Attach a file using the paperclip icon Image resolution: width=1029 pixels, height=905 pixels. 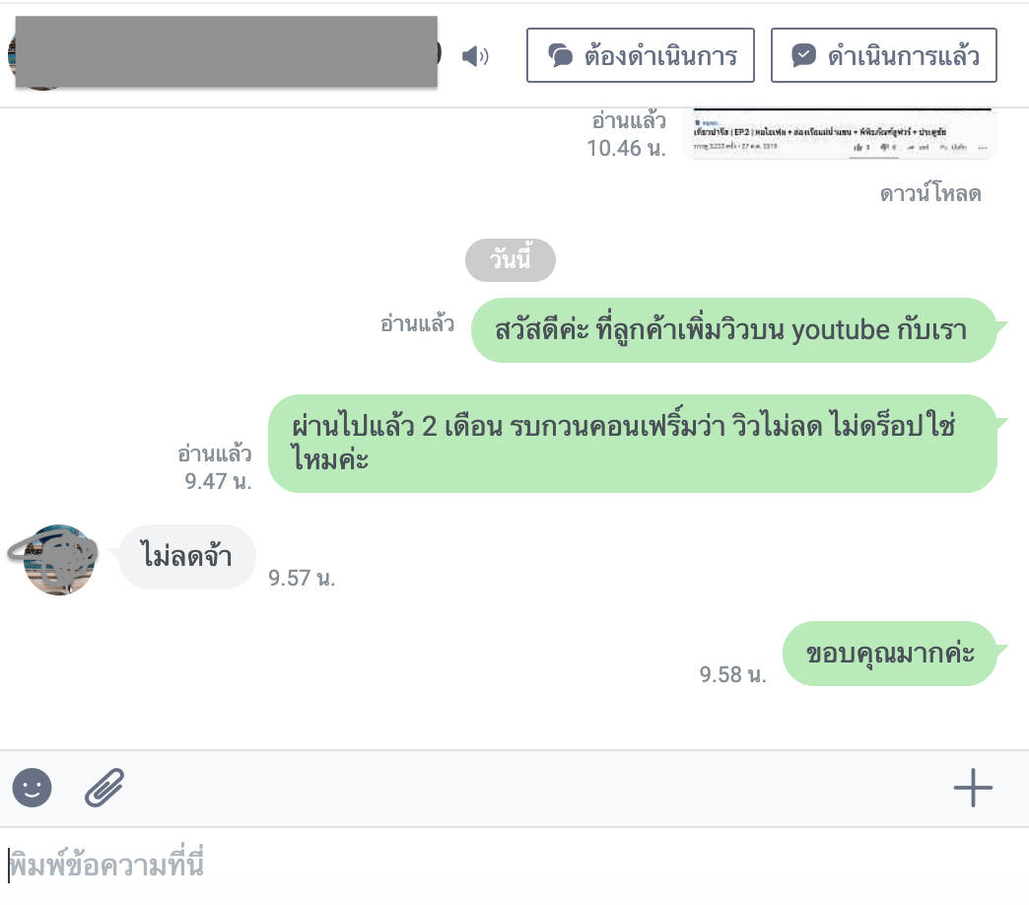tap(104, 788)
